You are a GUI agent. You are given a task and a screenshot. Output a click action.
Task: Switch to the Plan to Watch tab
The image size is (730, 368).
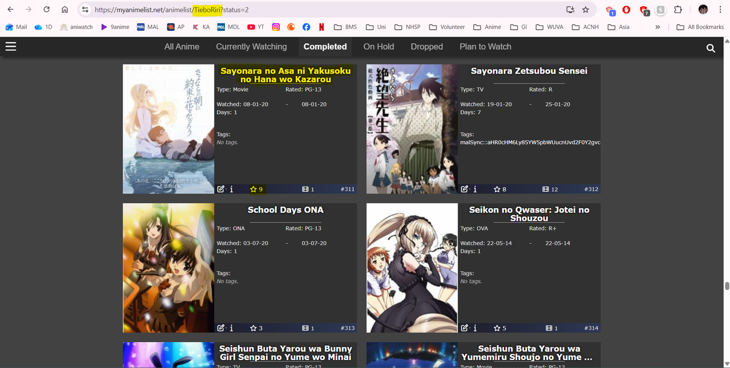(x=486, y=47)
